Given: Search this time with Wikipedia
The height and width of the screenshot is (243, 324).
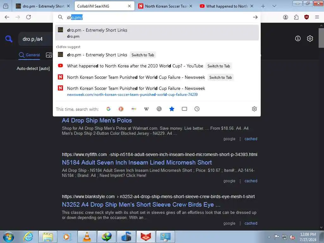Looking at the screenshot, I should coord(146,109).
